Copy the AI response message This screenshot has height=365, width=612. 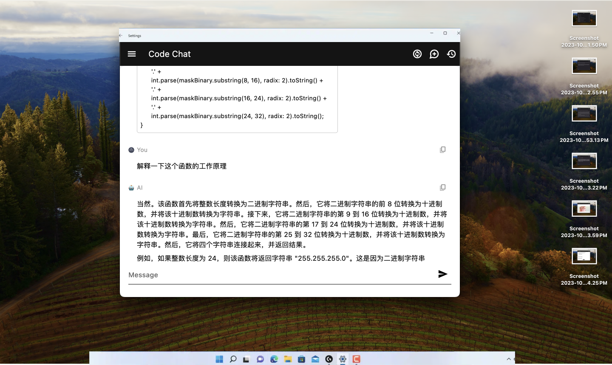pyautogui.click(x=443, y=187)
